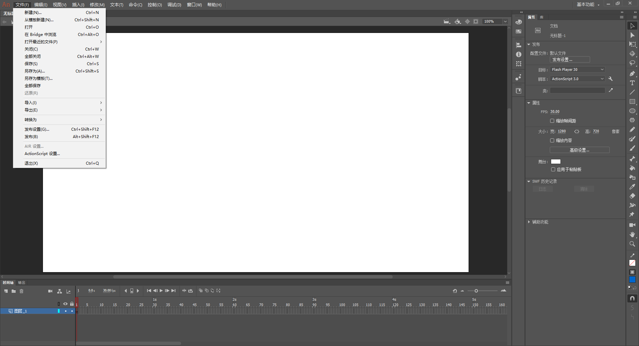Create a new layer in the timeline
Image resolution: width=639 pixels, height=346 pixels.
pyautogui.click(x=6, y=291)
